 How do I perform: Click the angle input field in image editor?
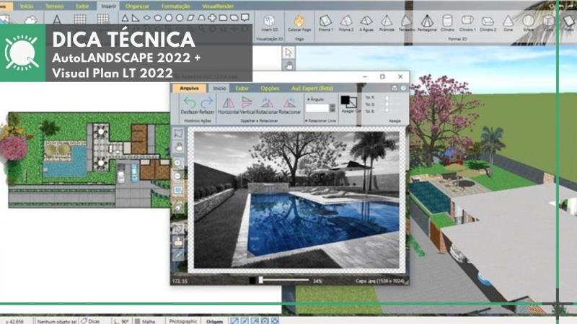coord(317,107)
